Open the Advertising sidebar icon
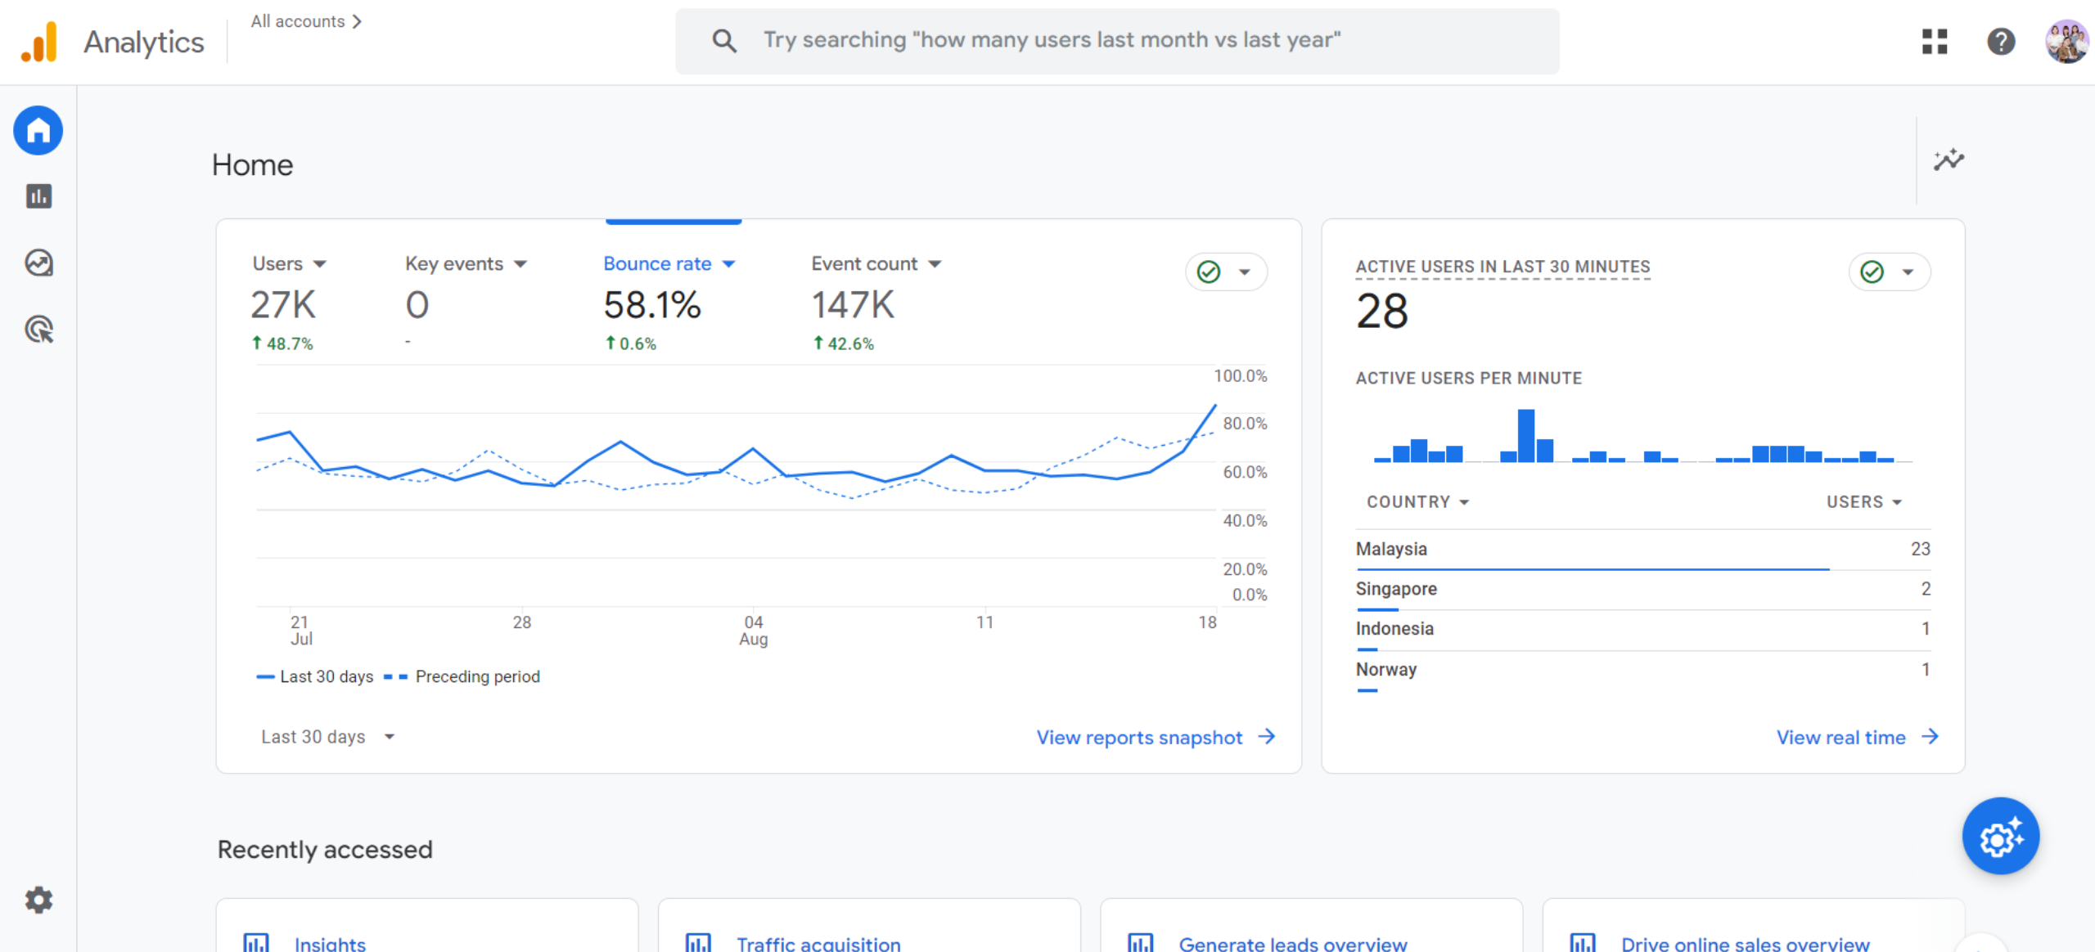The width and height of the screenshot is (2095, 952). (x=38, y=329)
